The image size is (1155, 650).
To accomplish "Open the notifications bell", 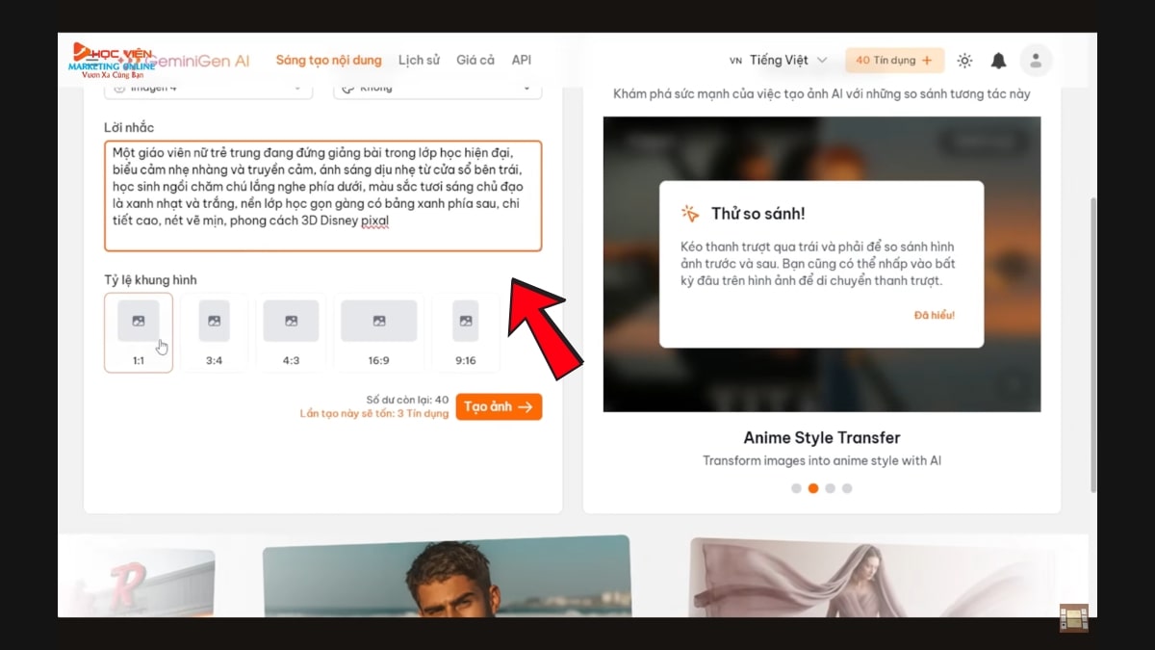I will click(999, 61).
